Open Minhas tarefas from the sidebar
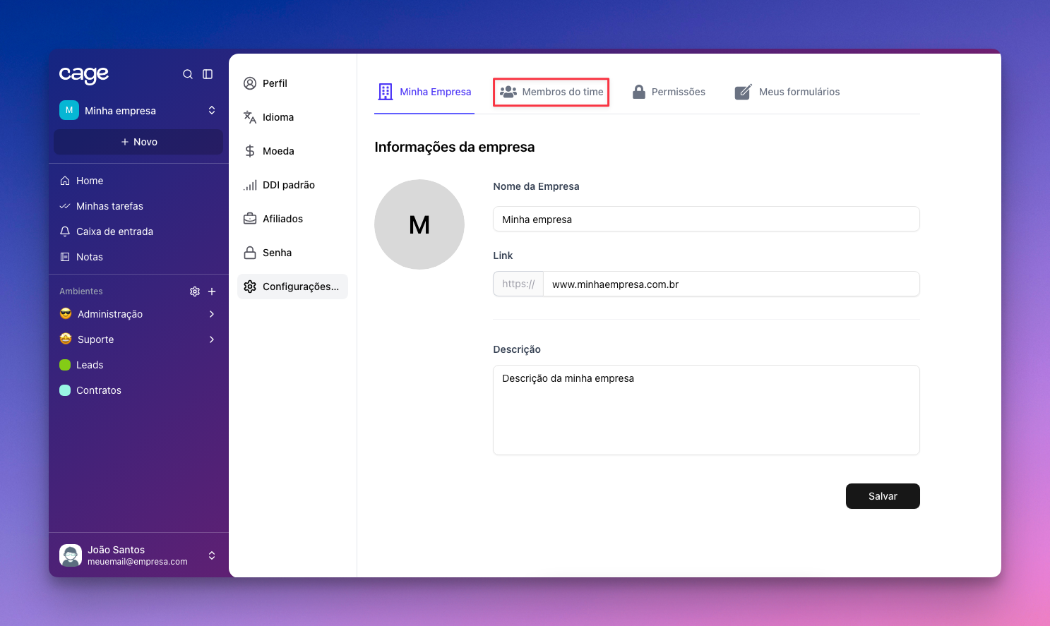This screenshot has height=626, width=1050. click(109, 206)
